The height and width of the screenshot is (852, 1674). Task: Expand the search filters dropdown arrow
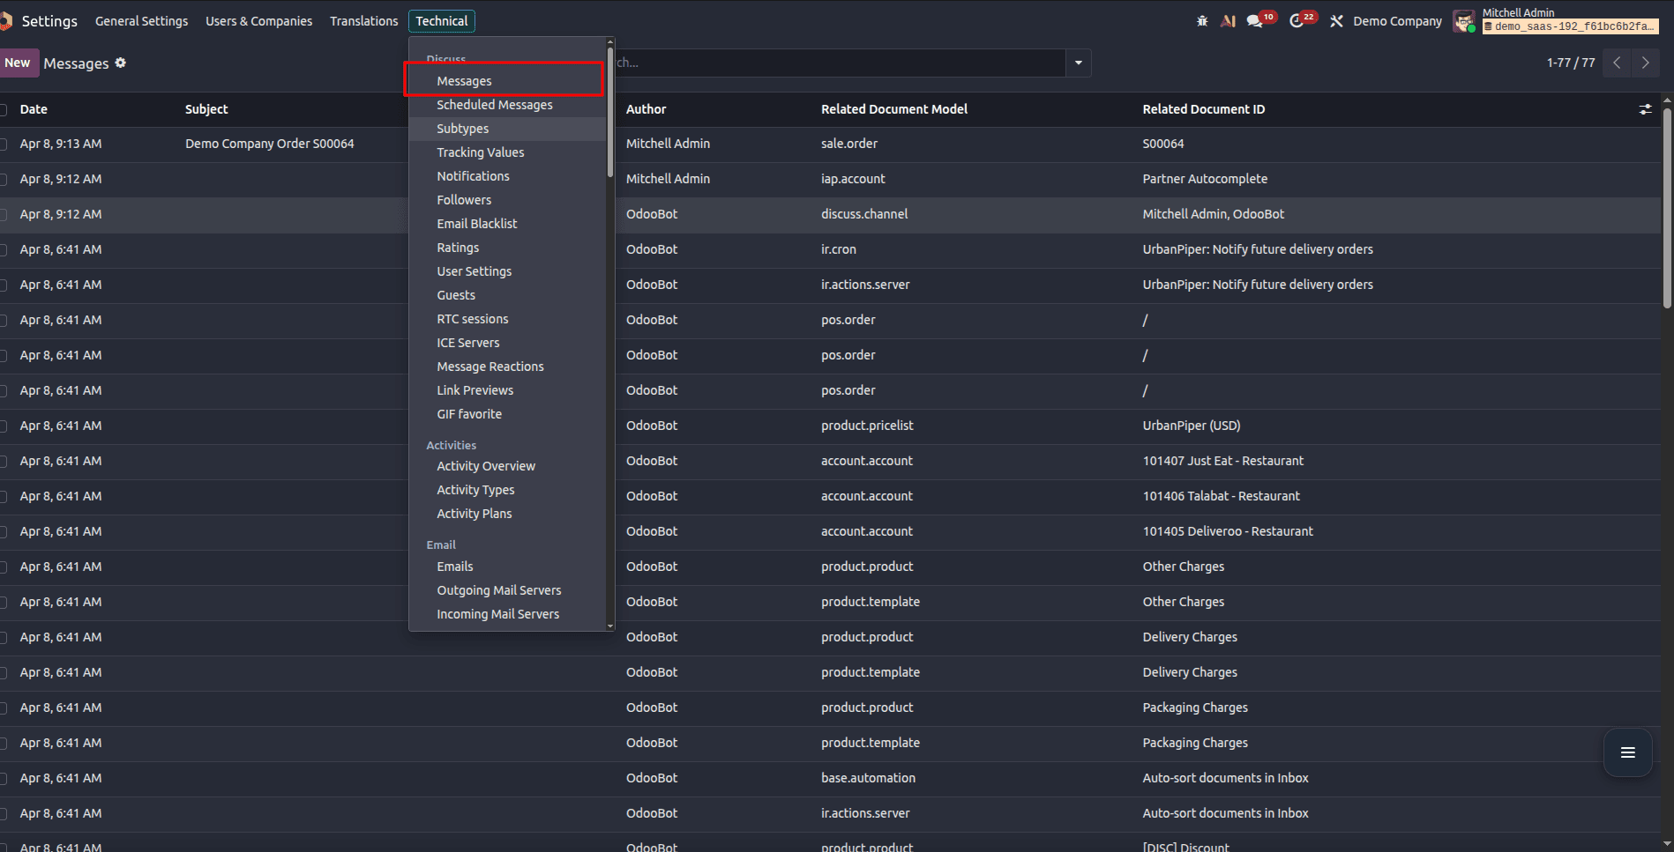1078,63
